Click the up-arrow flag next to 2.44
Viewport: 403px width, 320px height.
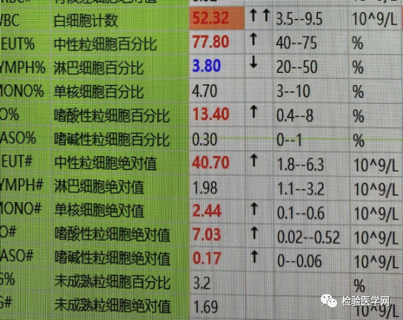point(254,208)
